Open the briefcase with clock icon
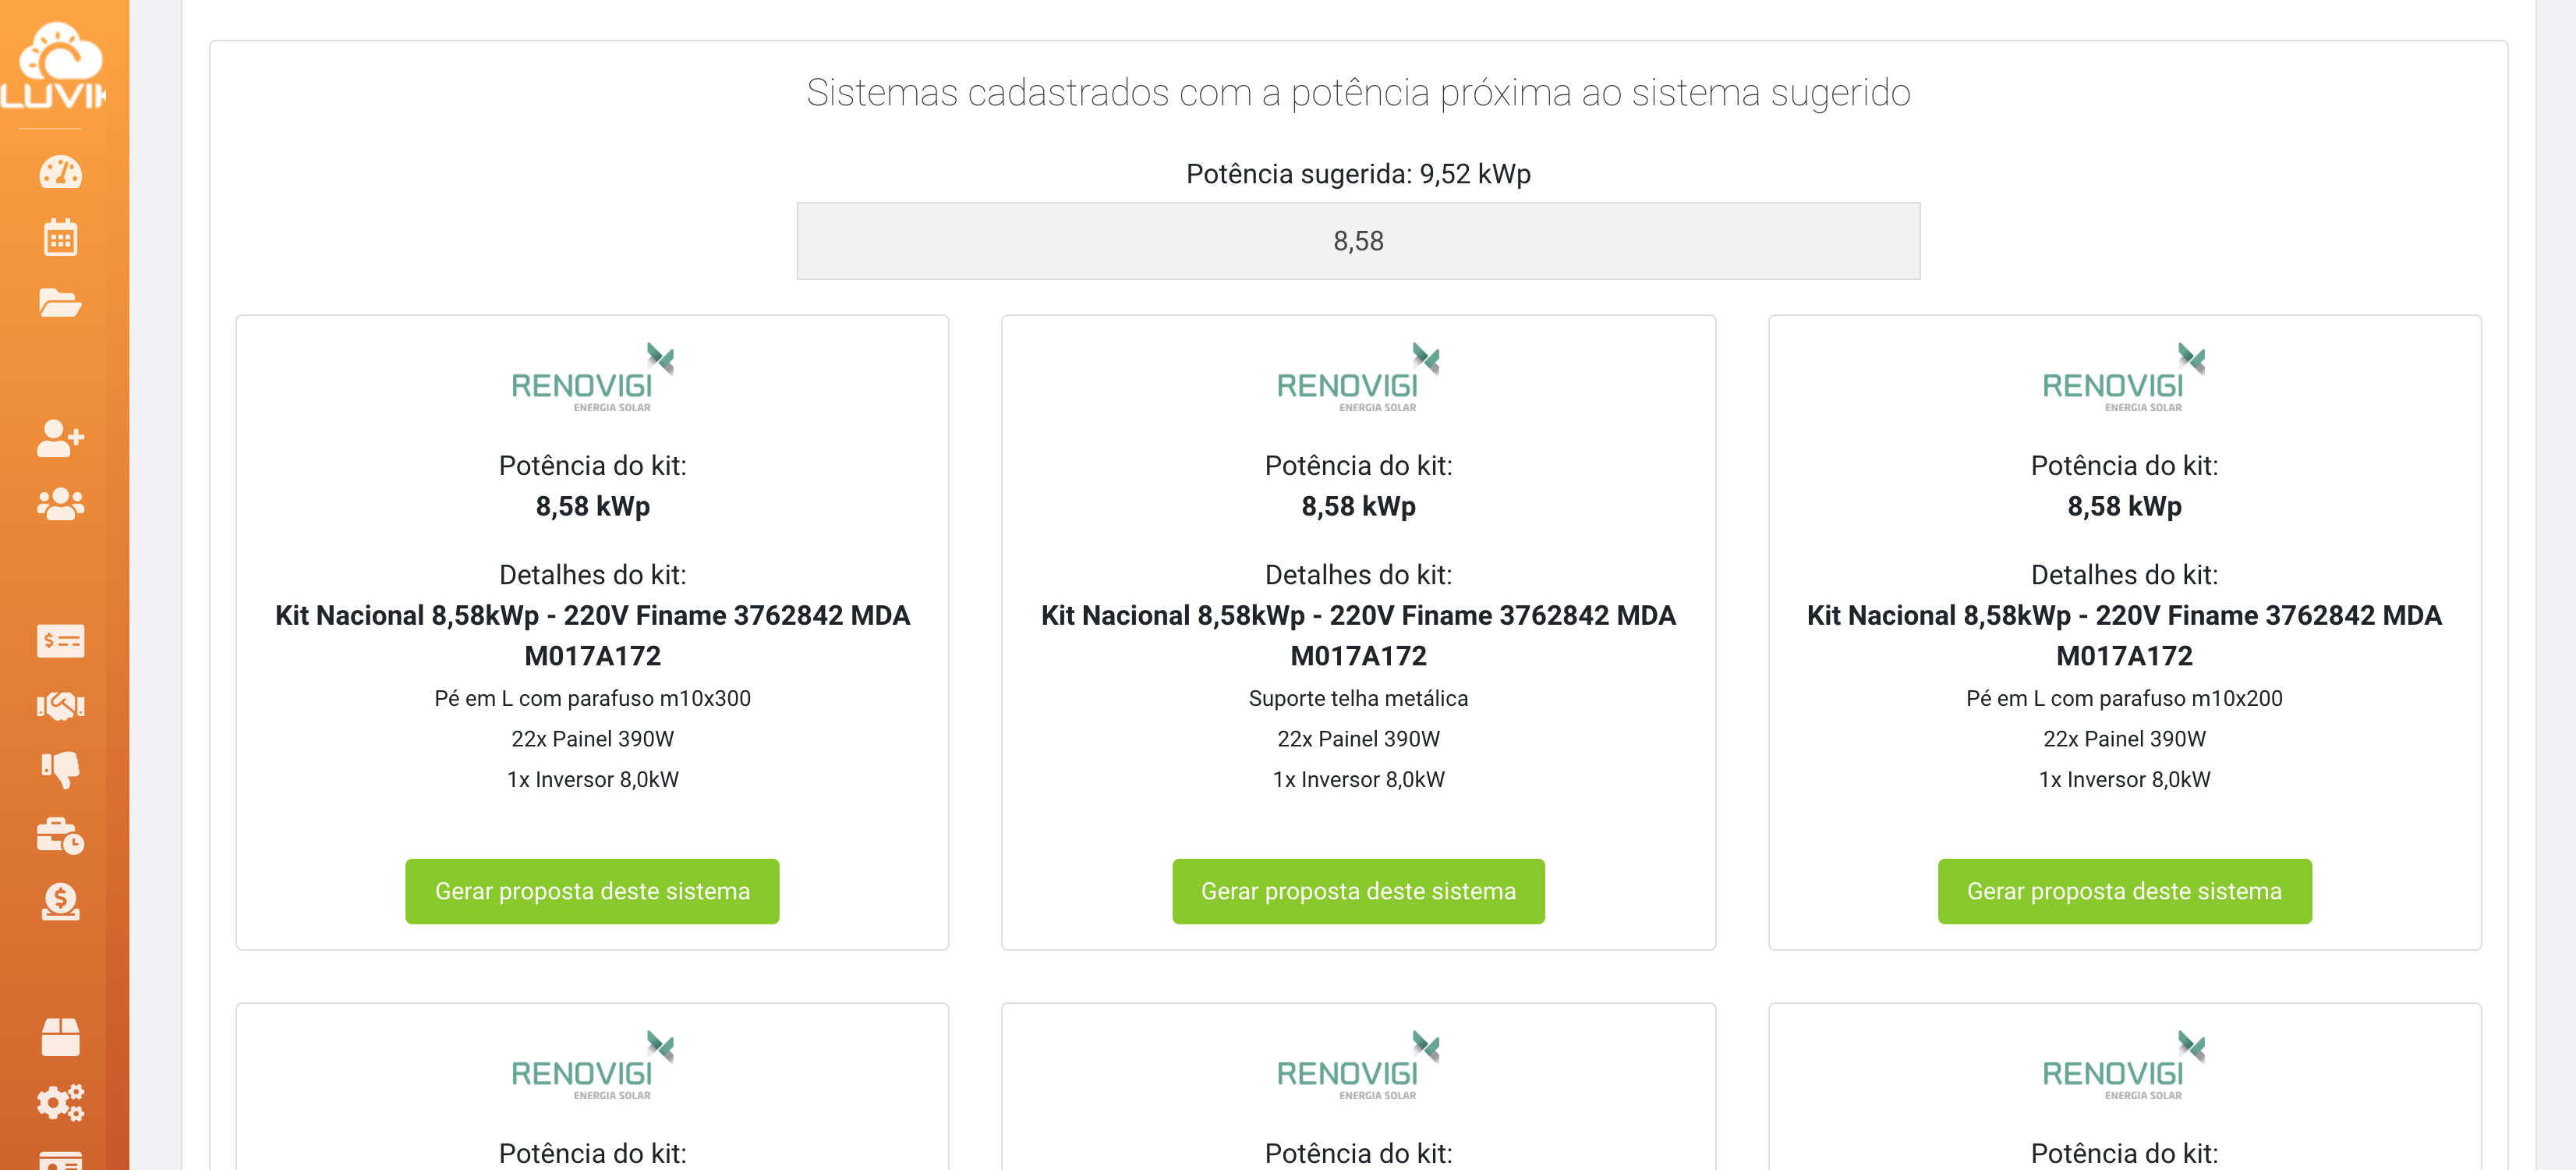 pos(60,835)
